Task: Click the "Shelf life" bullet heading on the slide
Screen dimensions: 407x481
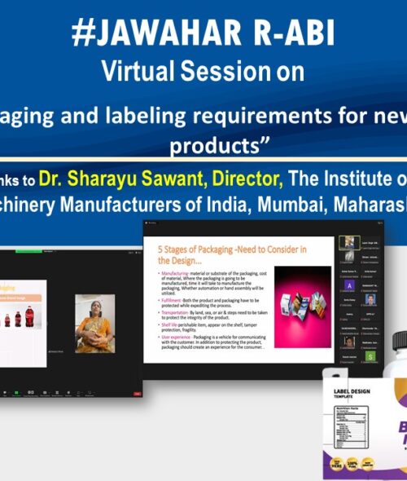Action: coord(169,324)
